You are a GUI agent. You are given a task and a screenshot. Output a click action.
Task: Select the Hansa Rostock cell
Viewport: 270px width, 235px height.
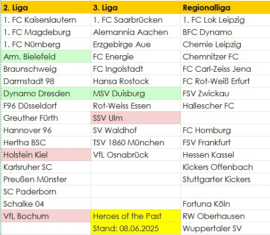click(135, 81)
